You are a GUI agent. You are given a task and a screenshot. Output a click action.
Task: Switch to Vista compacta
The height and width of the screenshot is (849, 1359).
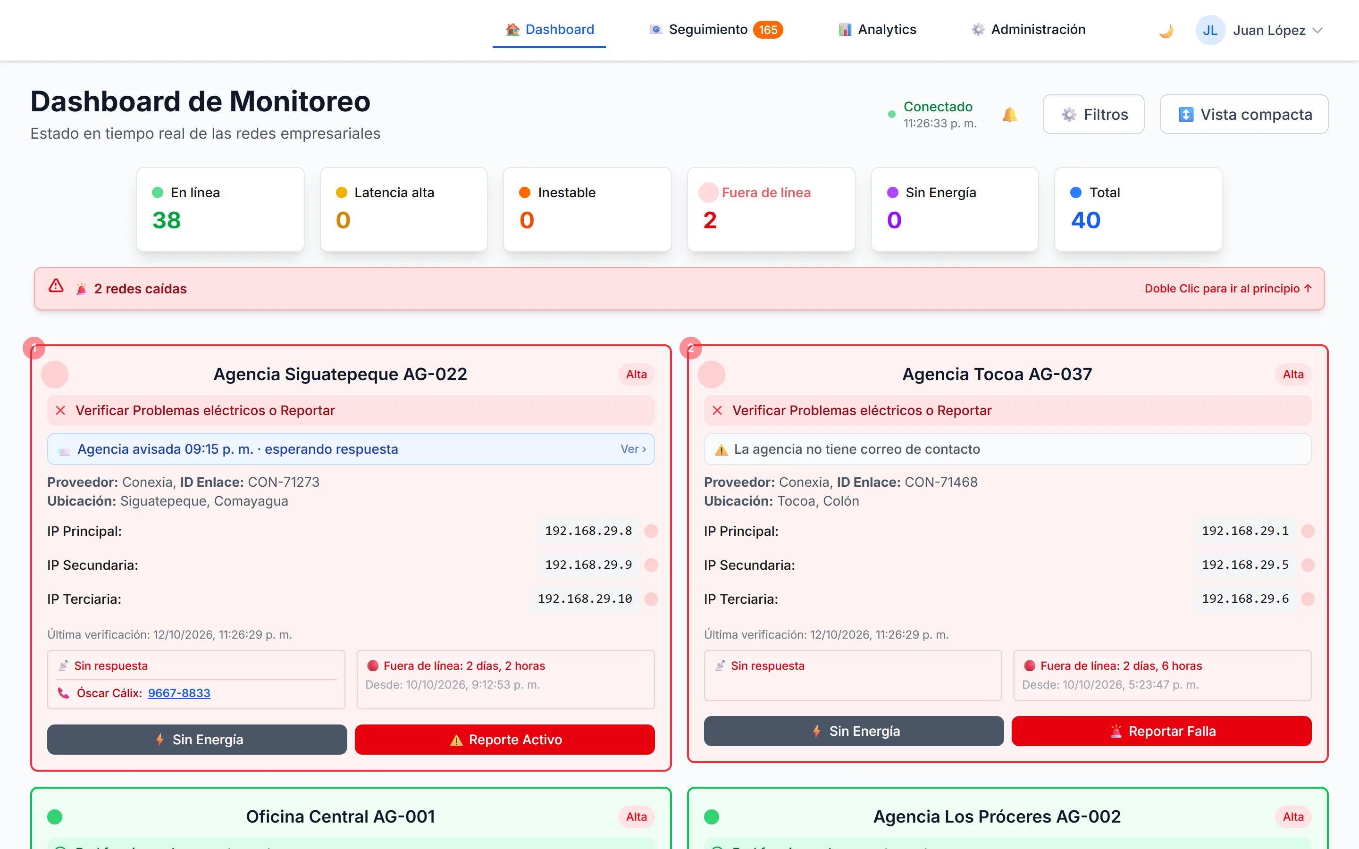coord(1244,115)
